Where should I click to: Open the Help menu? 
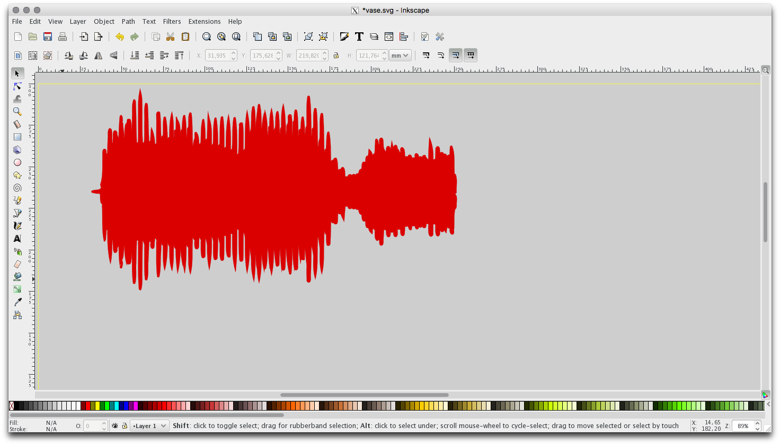click(235, 22)
